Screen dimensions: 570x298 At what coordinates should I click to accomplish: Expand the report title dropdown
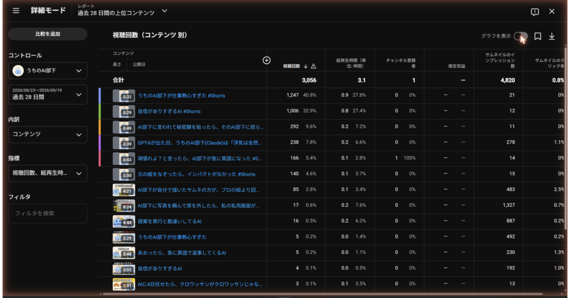164,11
